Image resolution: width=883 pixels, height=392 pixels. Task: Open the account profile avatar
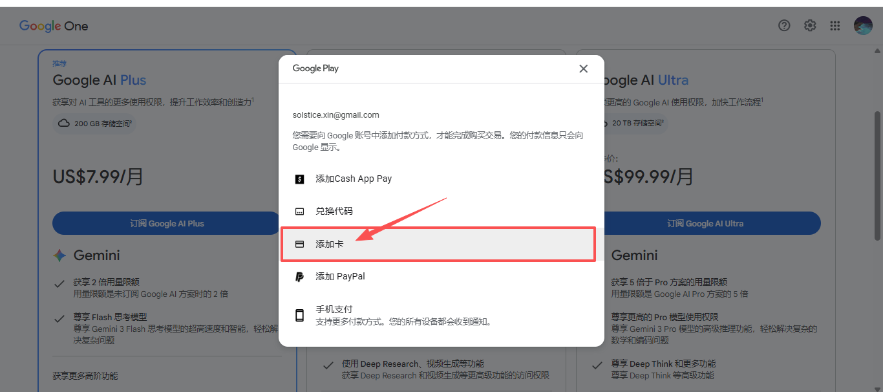[x=863, y=26]
